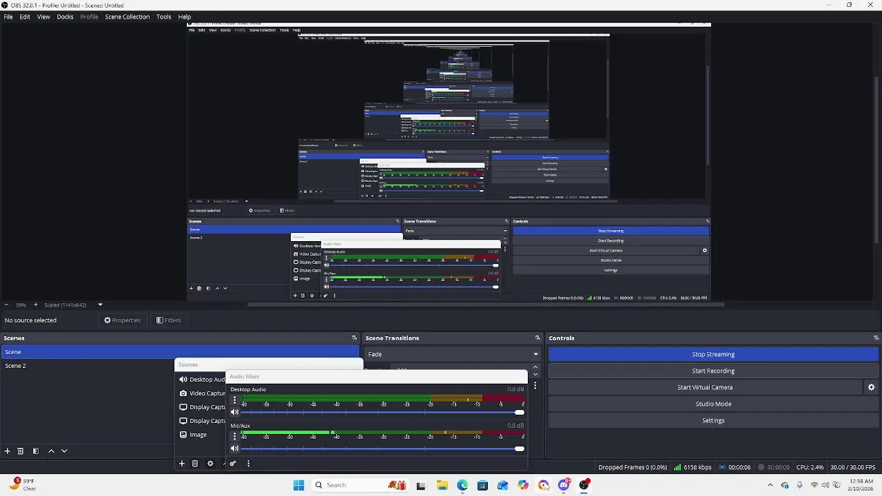The width and height of the screenshot is (882, 496).
Task: Click Start Recording
Action: point(713,371)
